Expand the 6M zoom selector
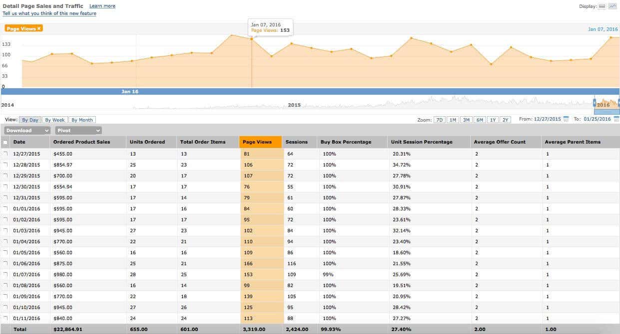Image resolution: width=620 pixels, height=334 pixels. 479,120
